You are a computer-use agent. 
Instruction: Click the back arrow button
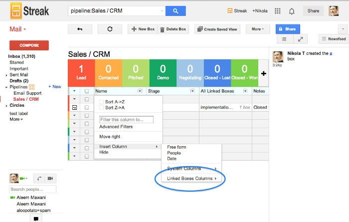click(80, 29)
